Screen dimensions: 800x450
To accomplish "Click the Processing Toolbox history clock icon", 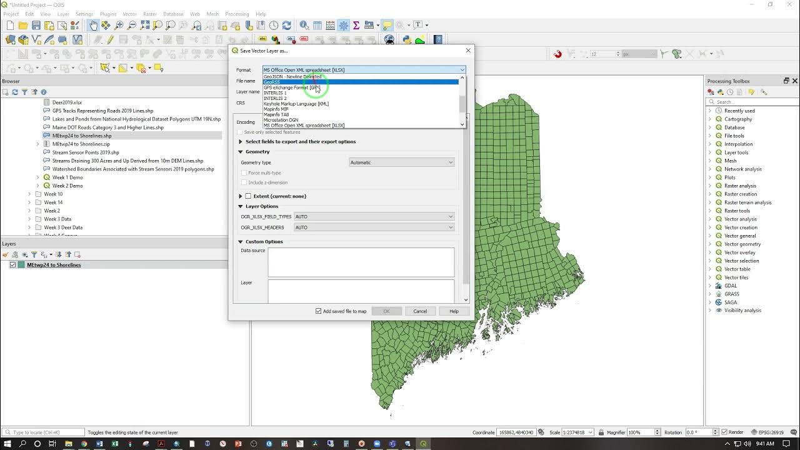I will coord(730,92).
